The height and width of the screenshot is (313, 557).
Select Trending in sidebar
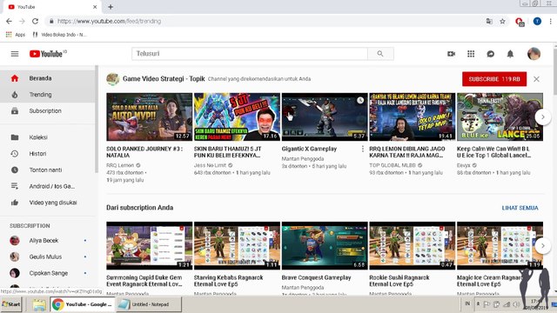[47, 95]
